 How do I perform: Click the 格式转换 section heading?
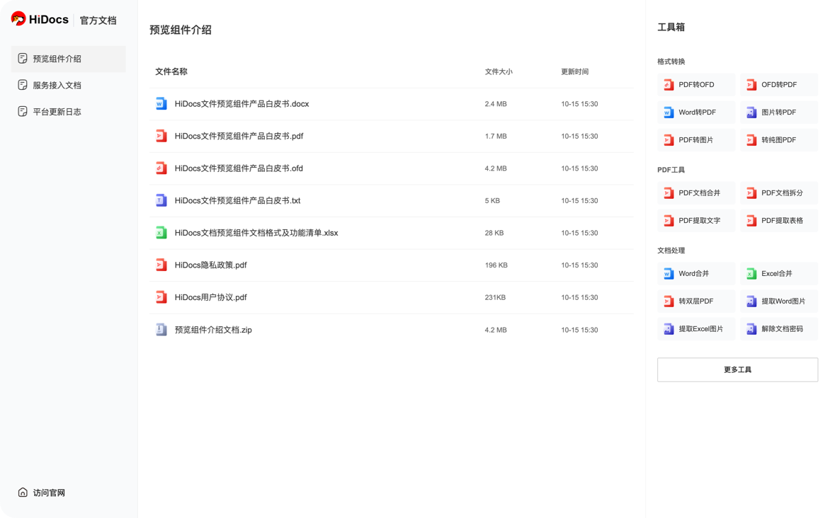pyautogui.click(x=671, y=62)
